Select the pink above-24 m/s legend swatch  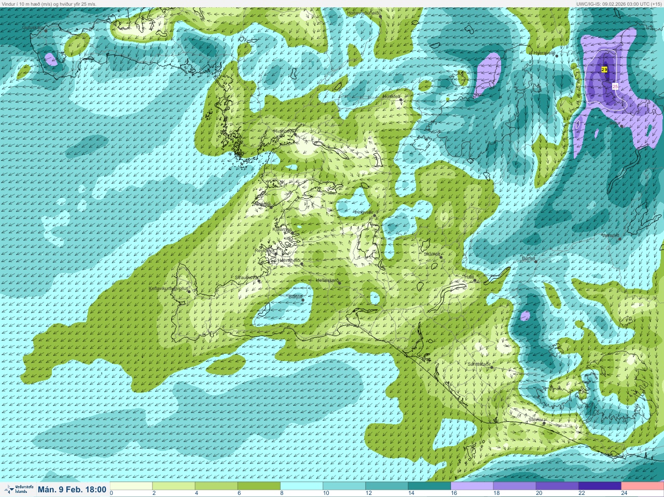click(x=642, y=486)
